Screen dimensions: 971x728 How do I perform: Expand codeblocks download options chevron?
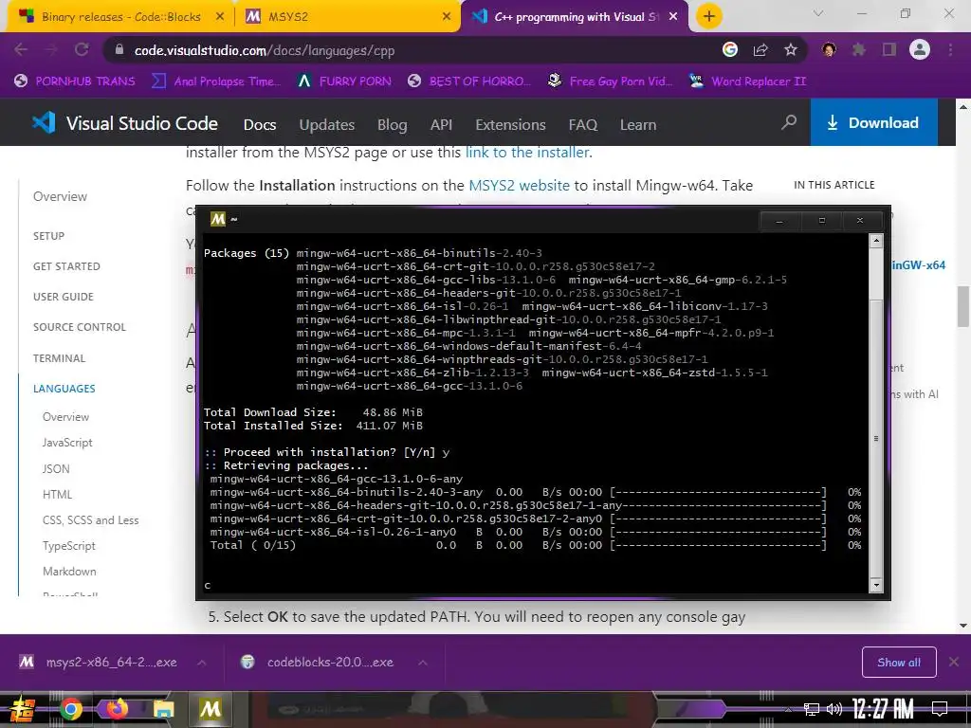click(x=422, y=663)
